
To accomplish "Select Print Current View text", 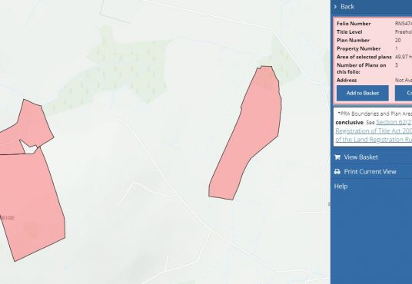I will (x=370, y=172).
